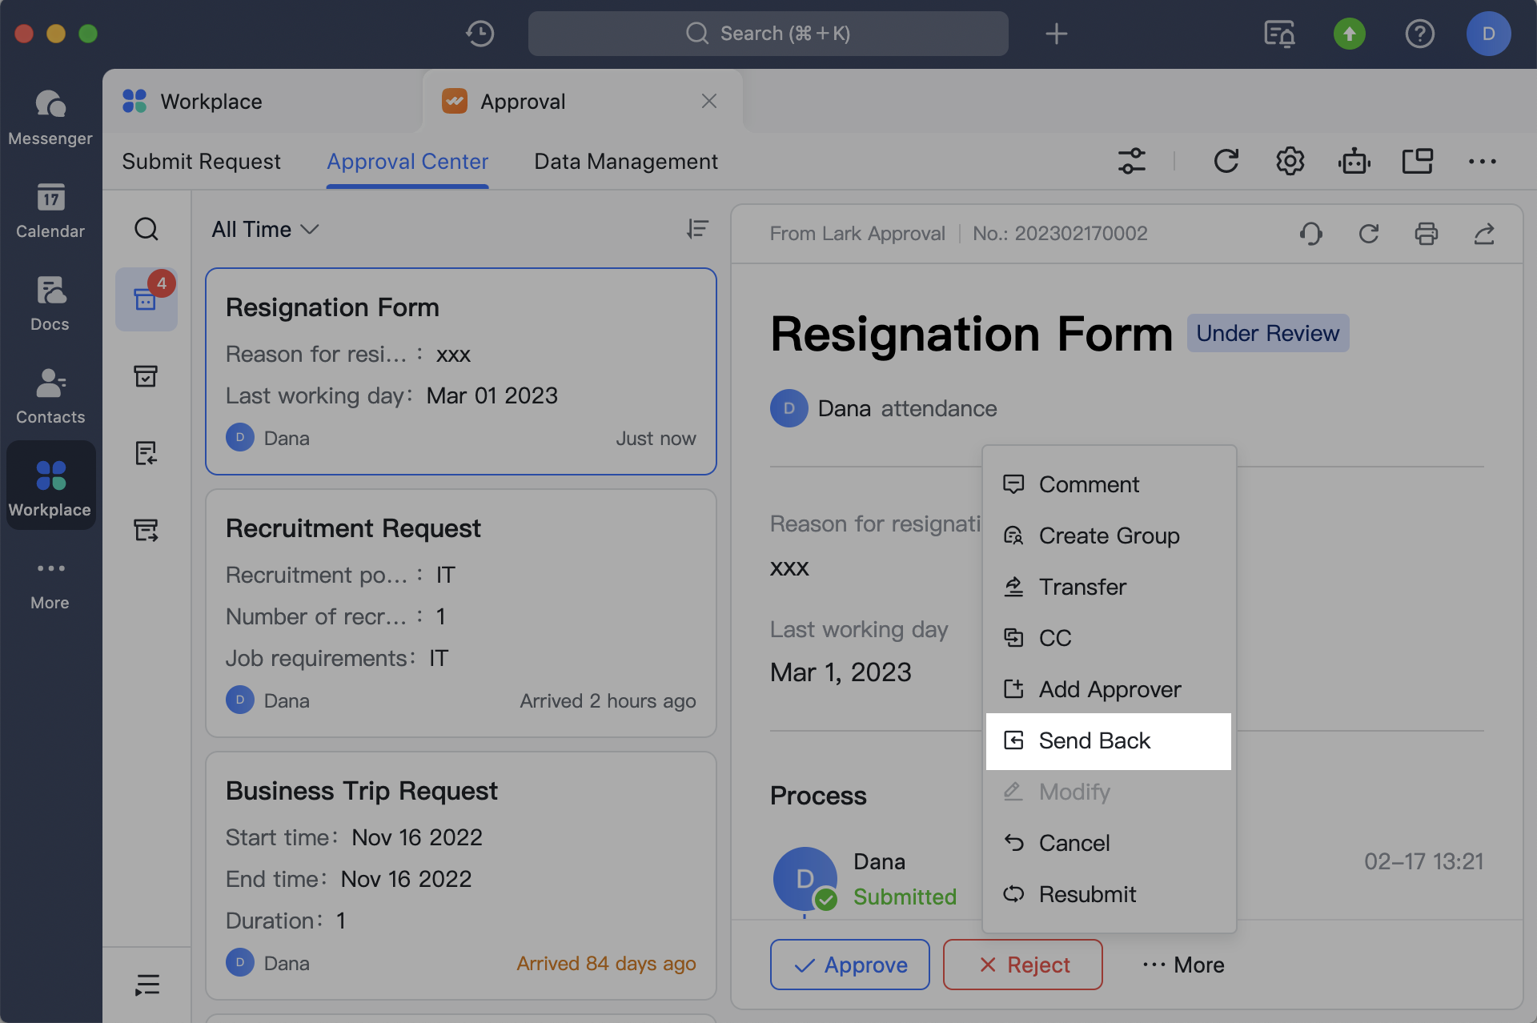The image size is (1537, 1023).
Task: Select Send Back from the menu
Action: [1094, 741]
